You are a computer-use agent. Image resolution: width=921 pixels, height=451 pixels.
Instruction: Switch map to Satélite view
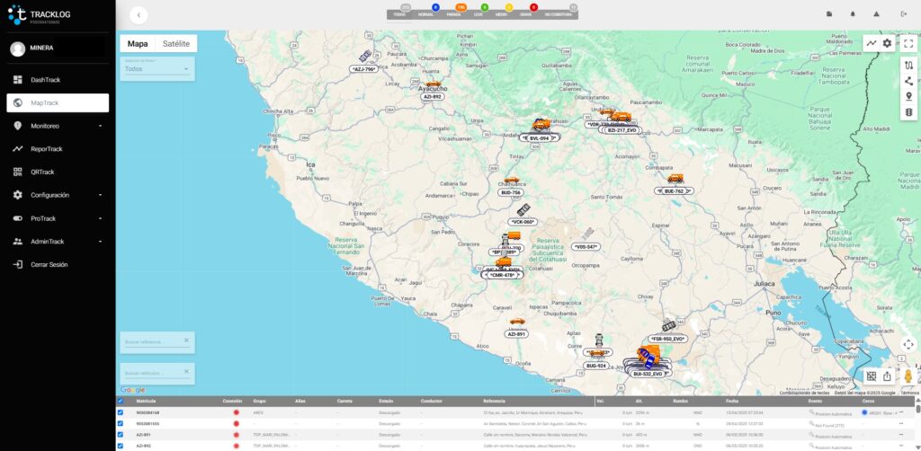coord(175,43)
